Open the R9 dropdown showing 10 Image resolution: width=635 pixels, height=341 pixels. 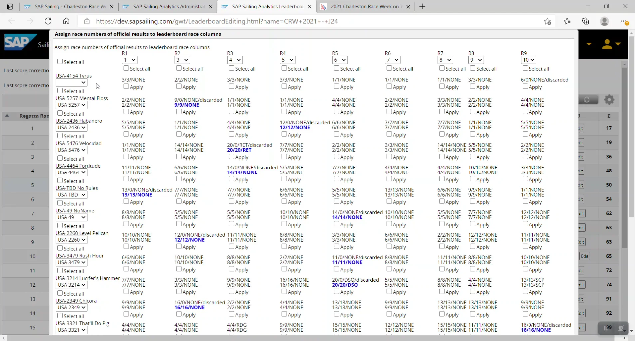[528, 60]
